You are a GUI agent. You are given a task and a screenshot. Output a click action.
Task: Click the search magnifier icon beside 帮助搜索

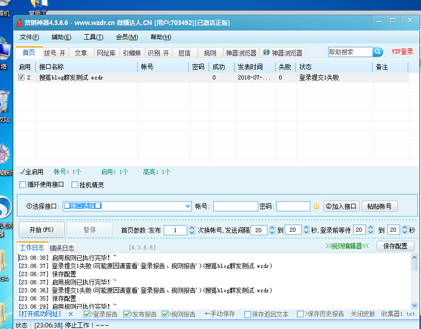click(377, 51)
